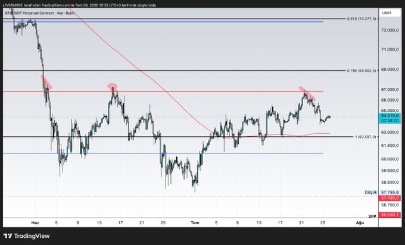Click the SFP label near bottom
The height and width of the screenshot is (245, 405).
pyautogui.click(x=372, y=216)
